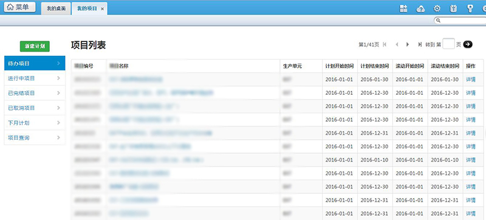Select 已取消项目 in the sidebar
The image size is (486, 220).
(35, 108)
